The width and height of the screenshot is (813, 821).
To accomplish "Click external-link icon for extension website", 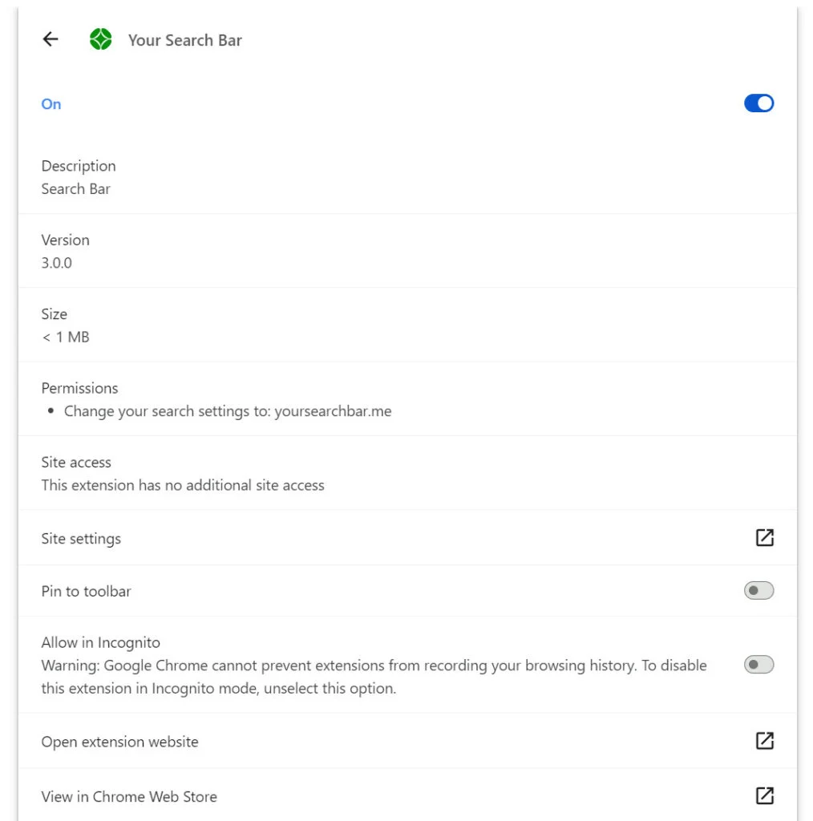I will coord(764,741).
